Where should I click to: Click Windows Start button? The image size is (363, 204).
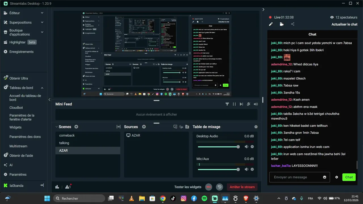tap(47, 198)
